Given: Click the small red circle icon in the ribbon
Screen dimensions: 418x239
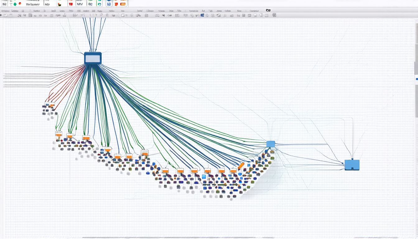Looking at the screenshot, I should [20, 4].
